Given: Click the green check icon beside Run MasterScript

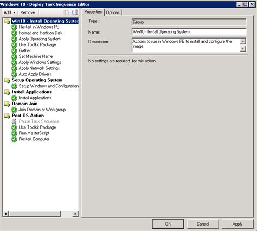Looking at the screenshot, I should (14, 133).
